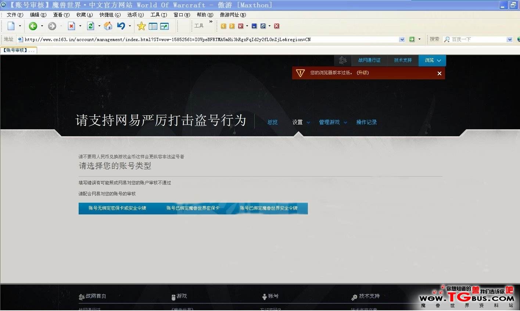Select the 【账号审核】 browser tab
The height and width of the screenshot is (311, 520).
coord(19,50)
